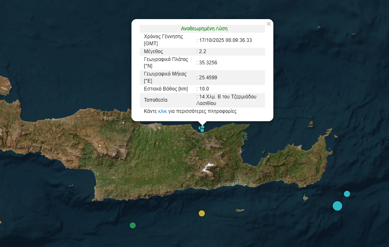
Task: Click the "Χρόνος Γέννησης [GMT]" label
Action: [164, 40]
